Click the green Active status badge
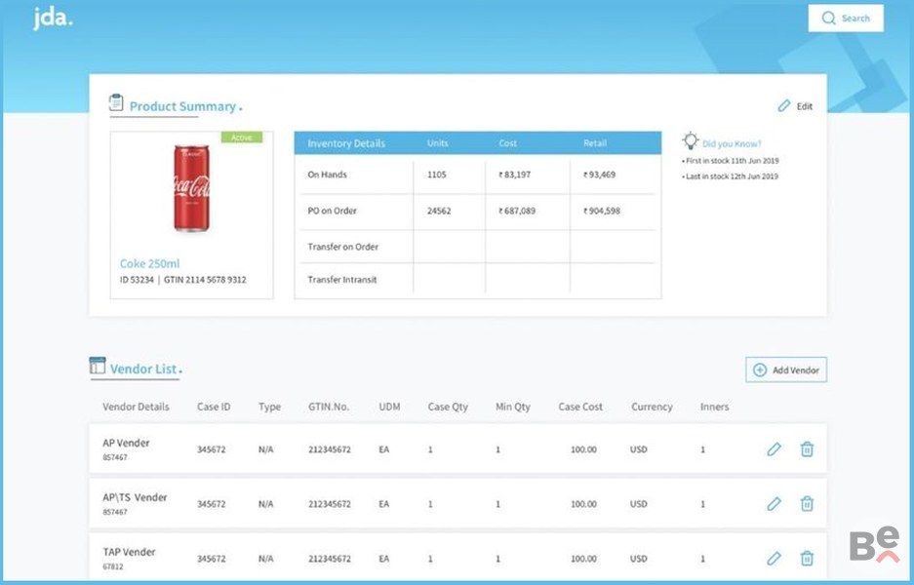The width and height of the screenshot is (914, 585). [x=241, y=137]
